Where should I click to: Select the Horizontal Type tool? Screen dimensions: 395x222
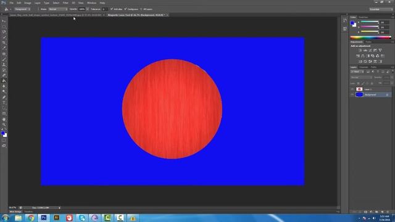click(4, 103)
